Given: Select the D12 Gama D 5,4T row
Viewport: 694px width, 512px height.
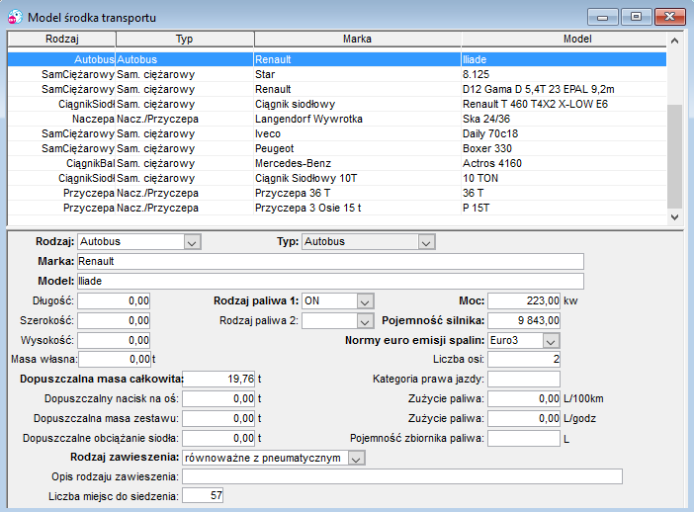Looking at the screenshot, I should point(337,89).
